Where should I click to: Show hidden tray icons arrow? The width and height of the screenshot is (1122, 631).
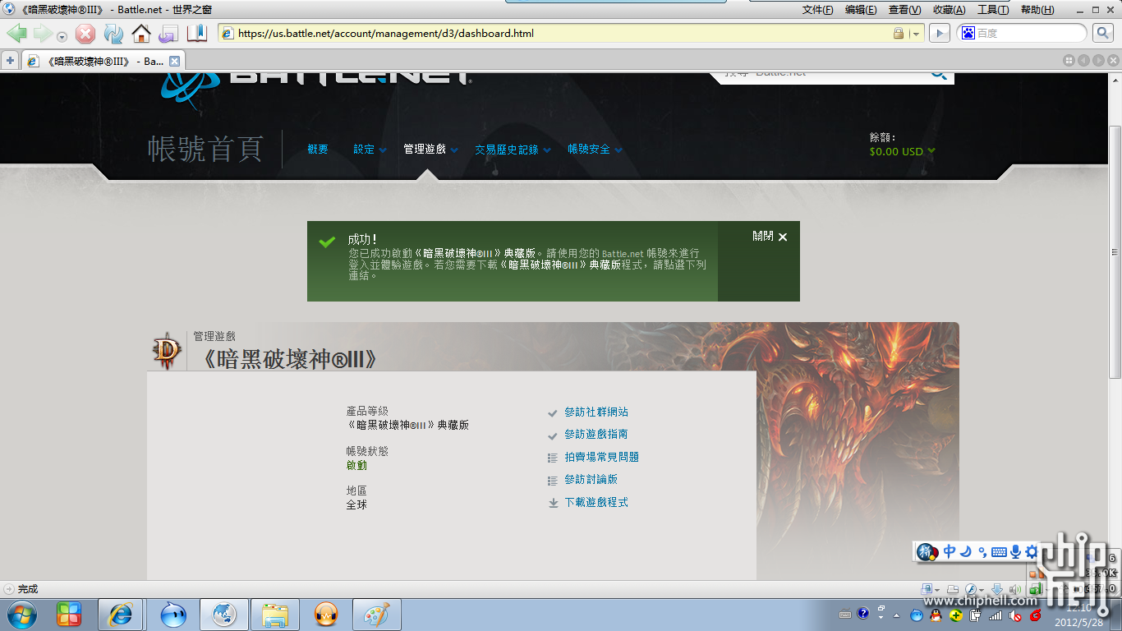895,615
